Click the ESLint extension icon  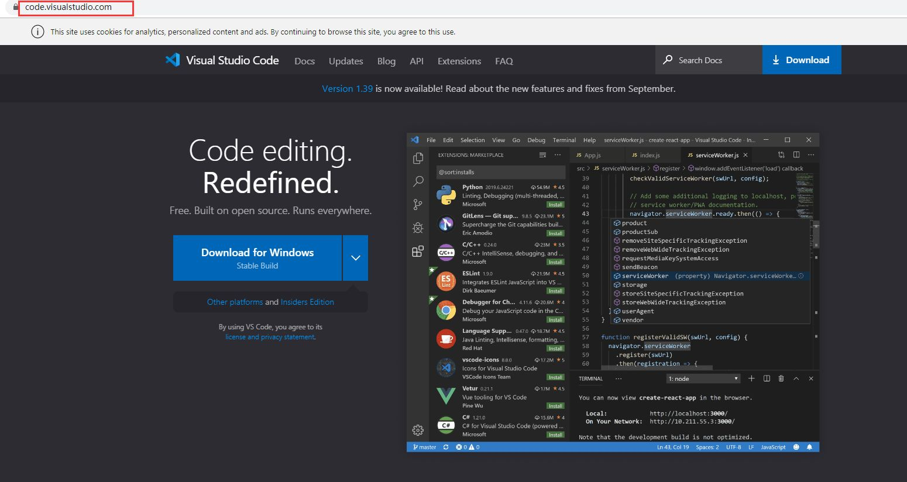point(446,281)
